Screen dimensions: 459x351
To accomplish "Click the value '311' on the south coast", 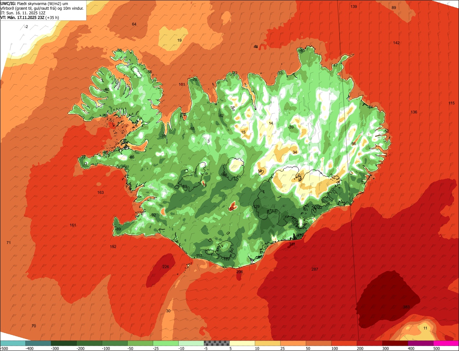I will [x=292, y=244].
